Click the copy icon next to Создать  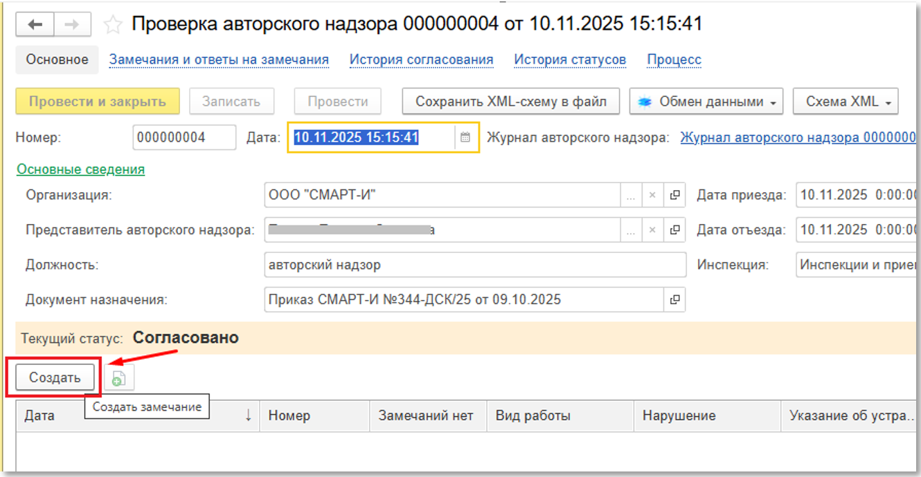pos(119,378)
